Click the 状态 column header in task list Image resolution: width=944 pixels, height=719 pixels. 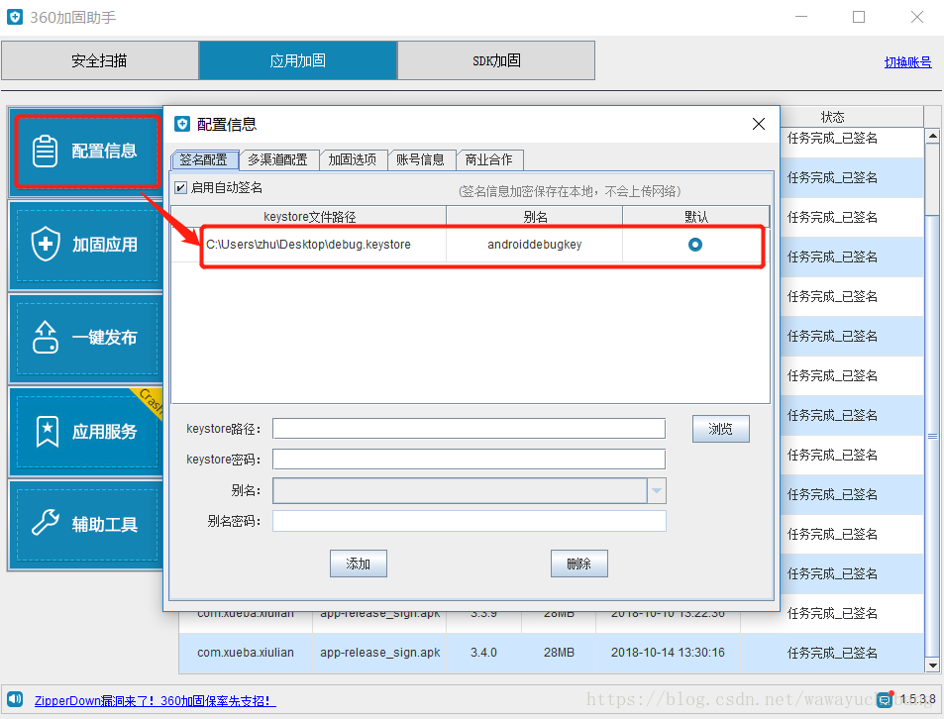coord(832,117)
